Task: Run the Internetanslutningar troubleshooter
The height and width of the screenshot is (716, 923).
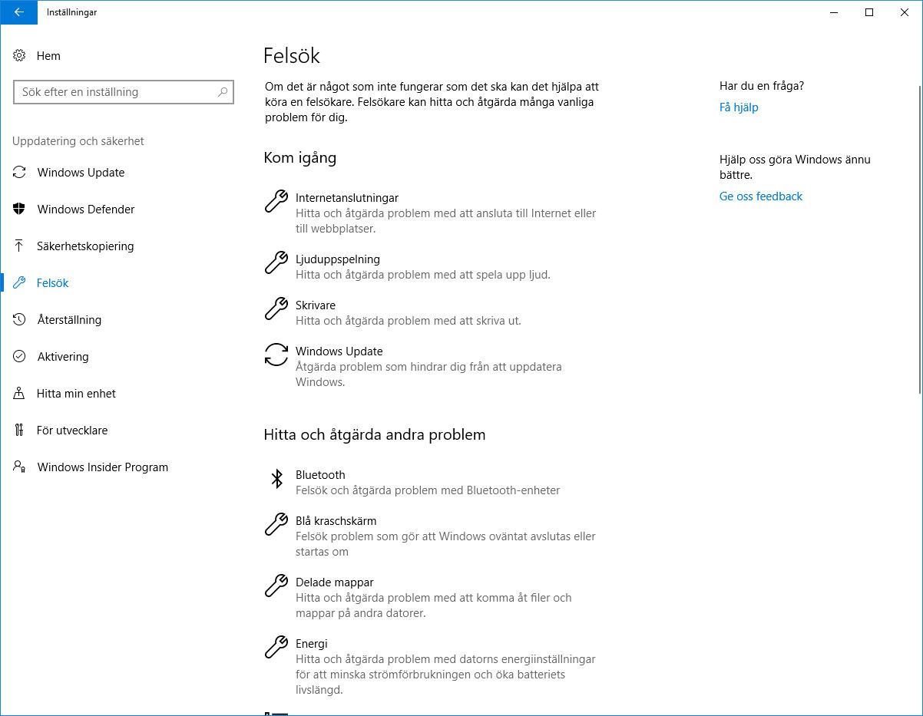Action: tap(346, 197)
